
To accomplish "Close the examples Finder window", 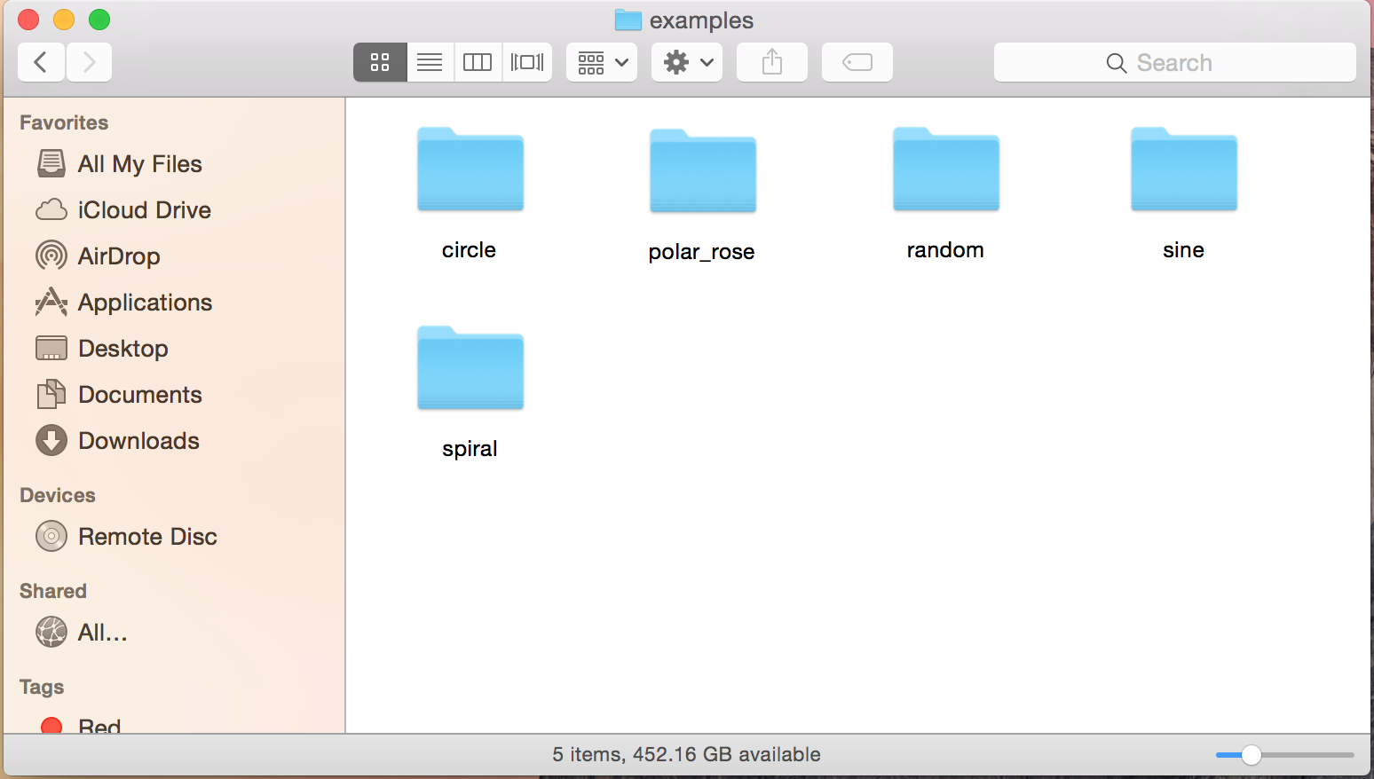I will (x=28, y=19).
